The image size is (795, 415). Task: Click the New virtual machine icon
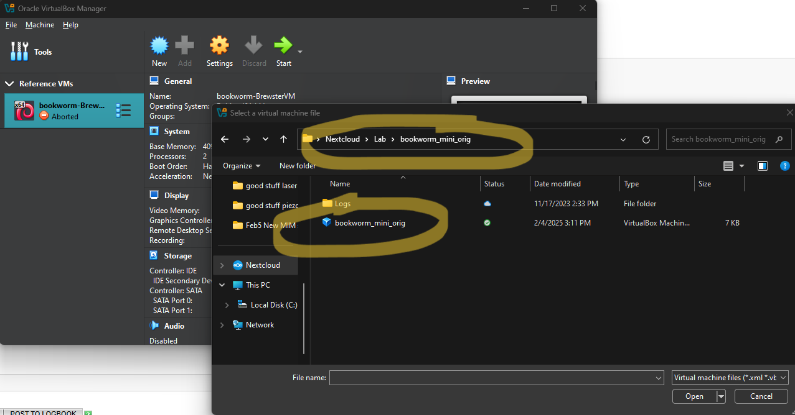click(159, 45)
